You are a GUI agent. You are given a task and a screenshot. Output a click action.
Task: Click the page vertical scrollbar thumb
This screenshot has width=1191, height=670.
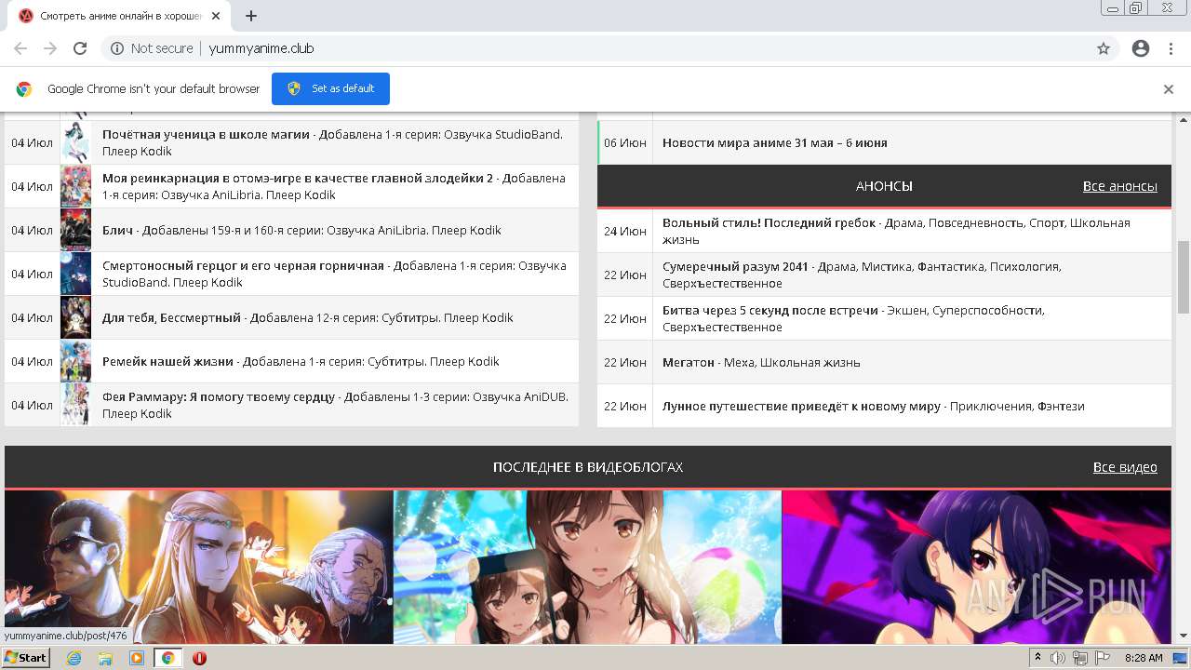coord(1184,276)
